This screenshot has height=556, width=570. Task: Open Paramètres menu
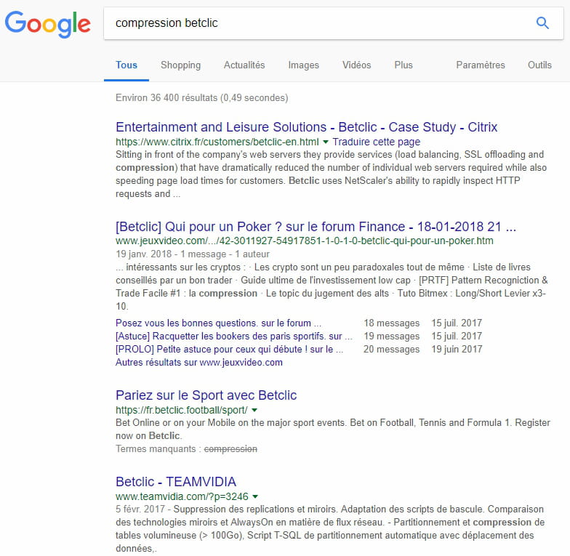click(481, 65)
